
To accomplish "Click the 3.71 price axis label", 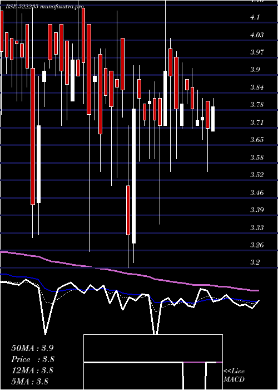I will tap(257, 123).
